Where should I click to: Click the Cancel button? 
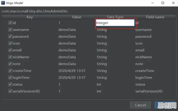click(140, 105)
